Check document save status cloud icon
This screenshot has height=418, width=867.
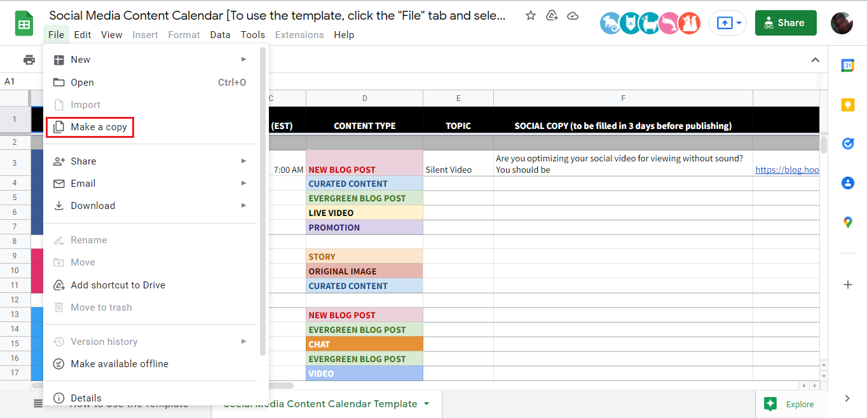[573, 16]
